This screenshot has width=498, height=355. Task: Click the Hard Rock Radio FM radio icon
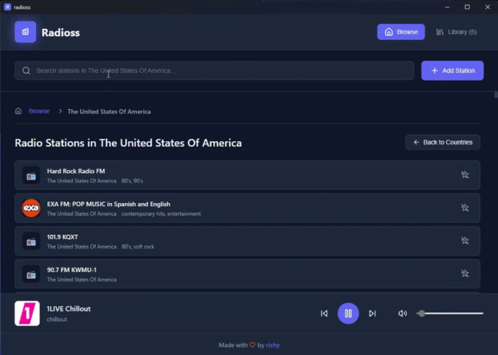click(x=31, y=175)
